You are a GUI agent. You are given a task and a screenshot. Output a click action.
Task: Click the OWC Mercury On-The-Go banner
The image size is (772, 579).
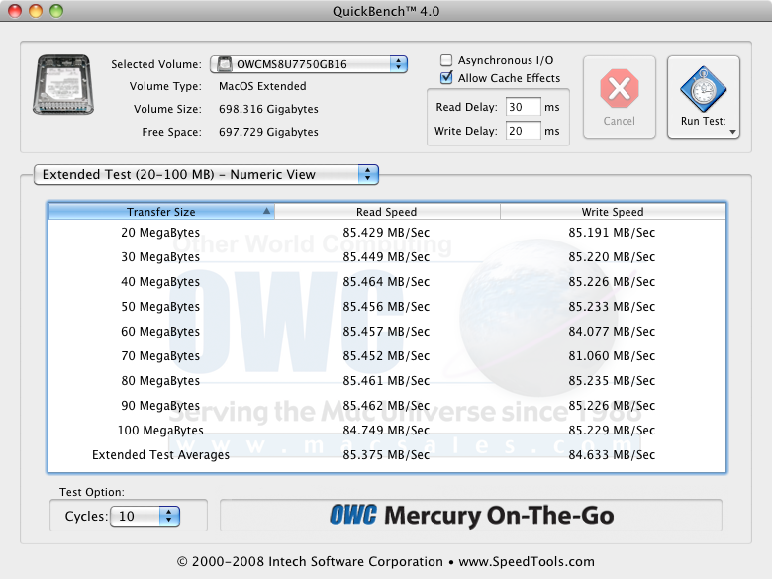pos(471,516)
